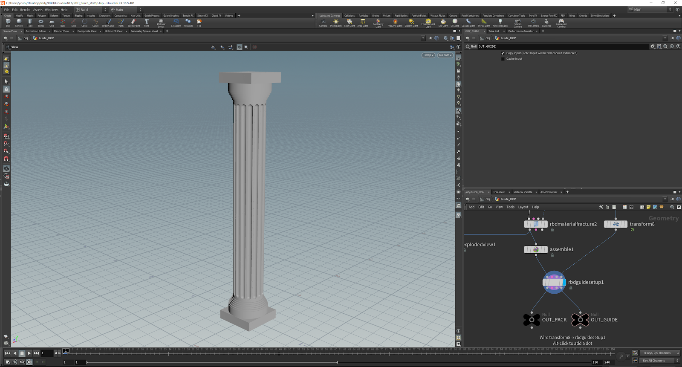Select the Platonic Solids tool
682x367 pixels.
161,23
